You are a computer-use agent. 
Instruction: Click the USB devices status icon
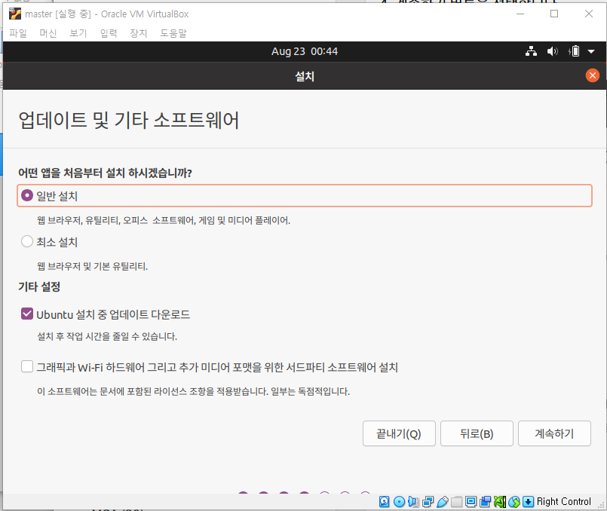[x=442, y=502]
